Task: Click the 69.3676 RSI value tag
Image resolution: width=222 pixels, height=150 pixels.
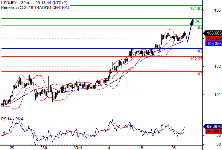Action: pos(213,126)
